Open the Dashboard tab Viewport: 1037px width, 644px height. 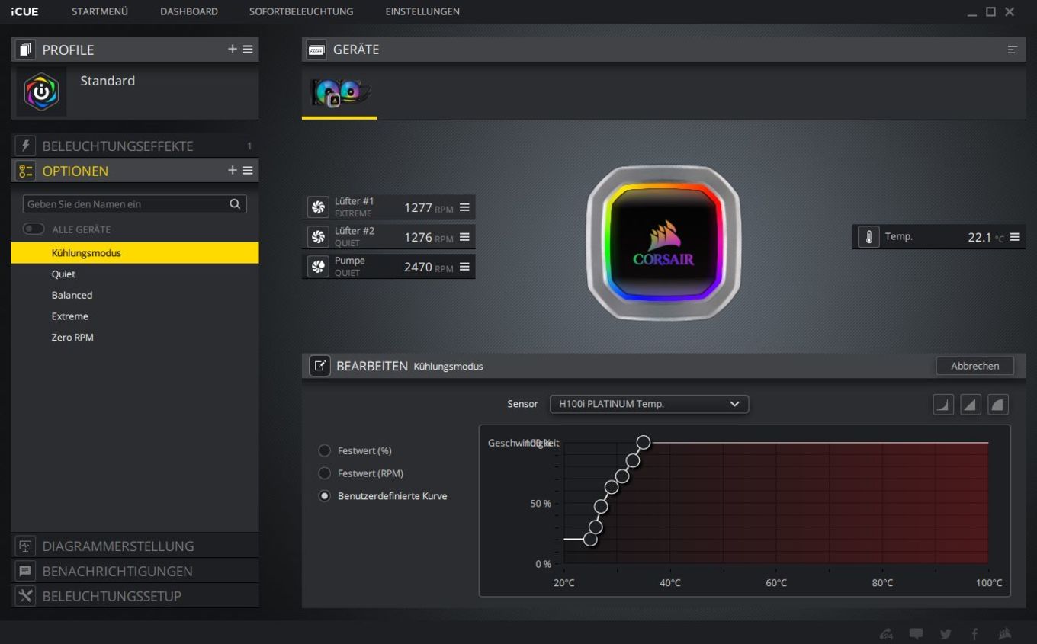click(189, 11)
